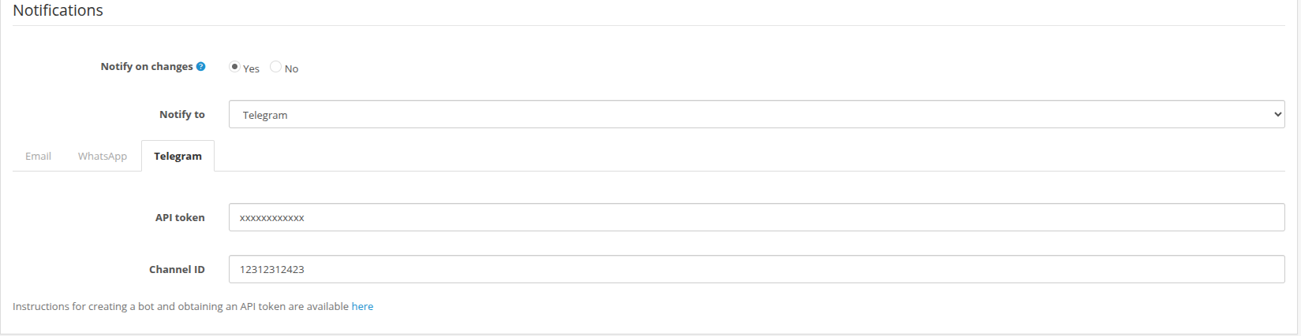
Task: Switch to the WhatsApp tab
Action: click(103, 156)
